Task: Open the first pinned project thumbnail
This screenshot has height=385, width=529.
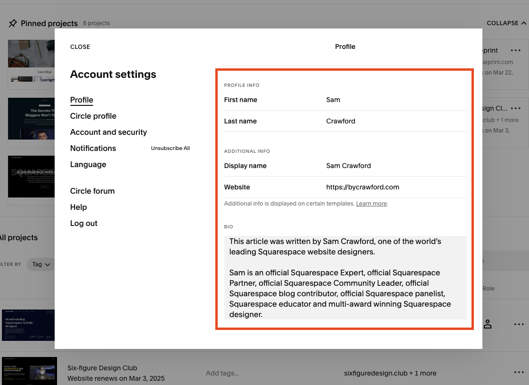Action: (x=31, y=61)
